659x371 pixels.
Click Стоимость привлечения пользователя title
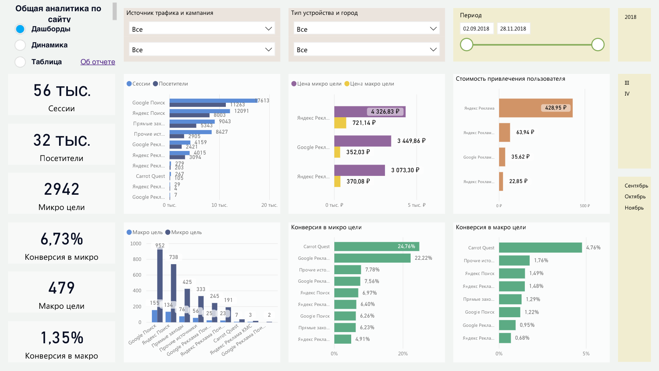tap(510, 79)
